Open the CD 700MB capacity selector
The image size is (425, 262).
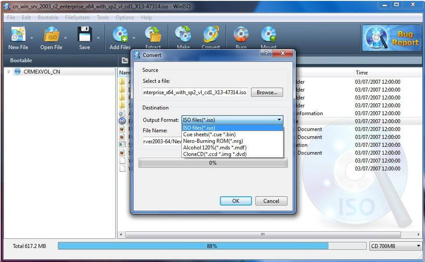pyautogui.click(x=394, y=246)
